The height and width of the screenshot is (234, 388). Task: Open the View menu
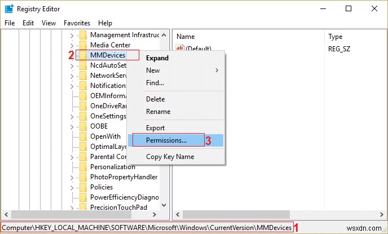[x=48, y=23]
